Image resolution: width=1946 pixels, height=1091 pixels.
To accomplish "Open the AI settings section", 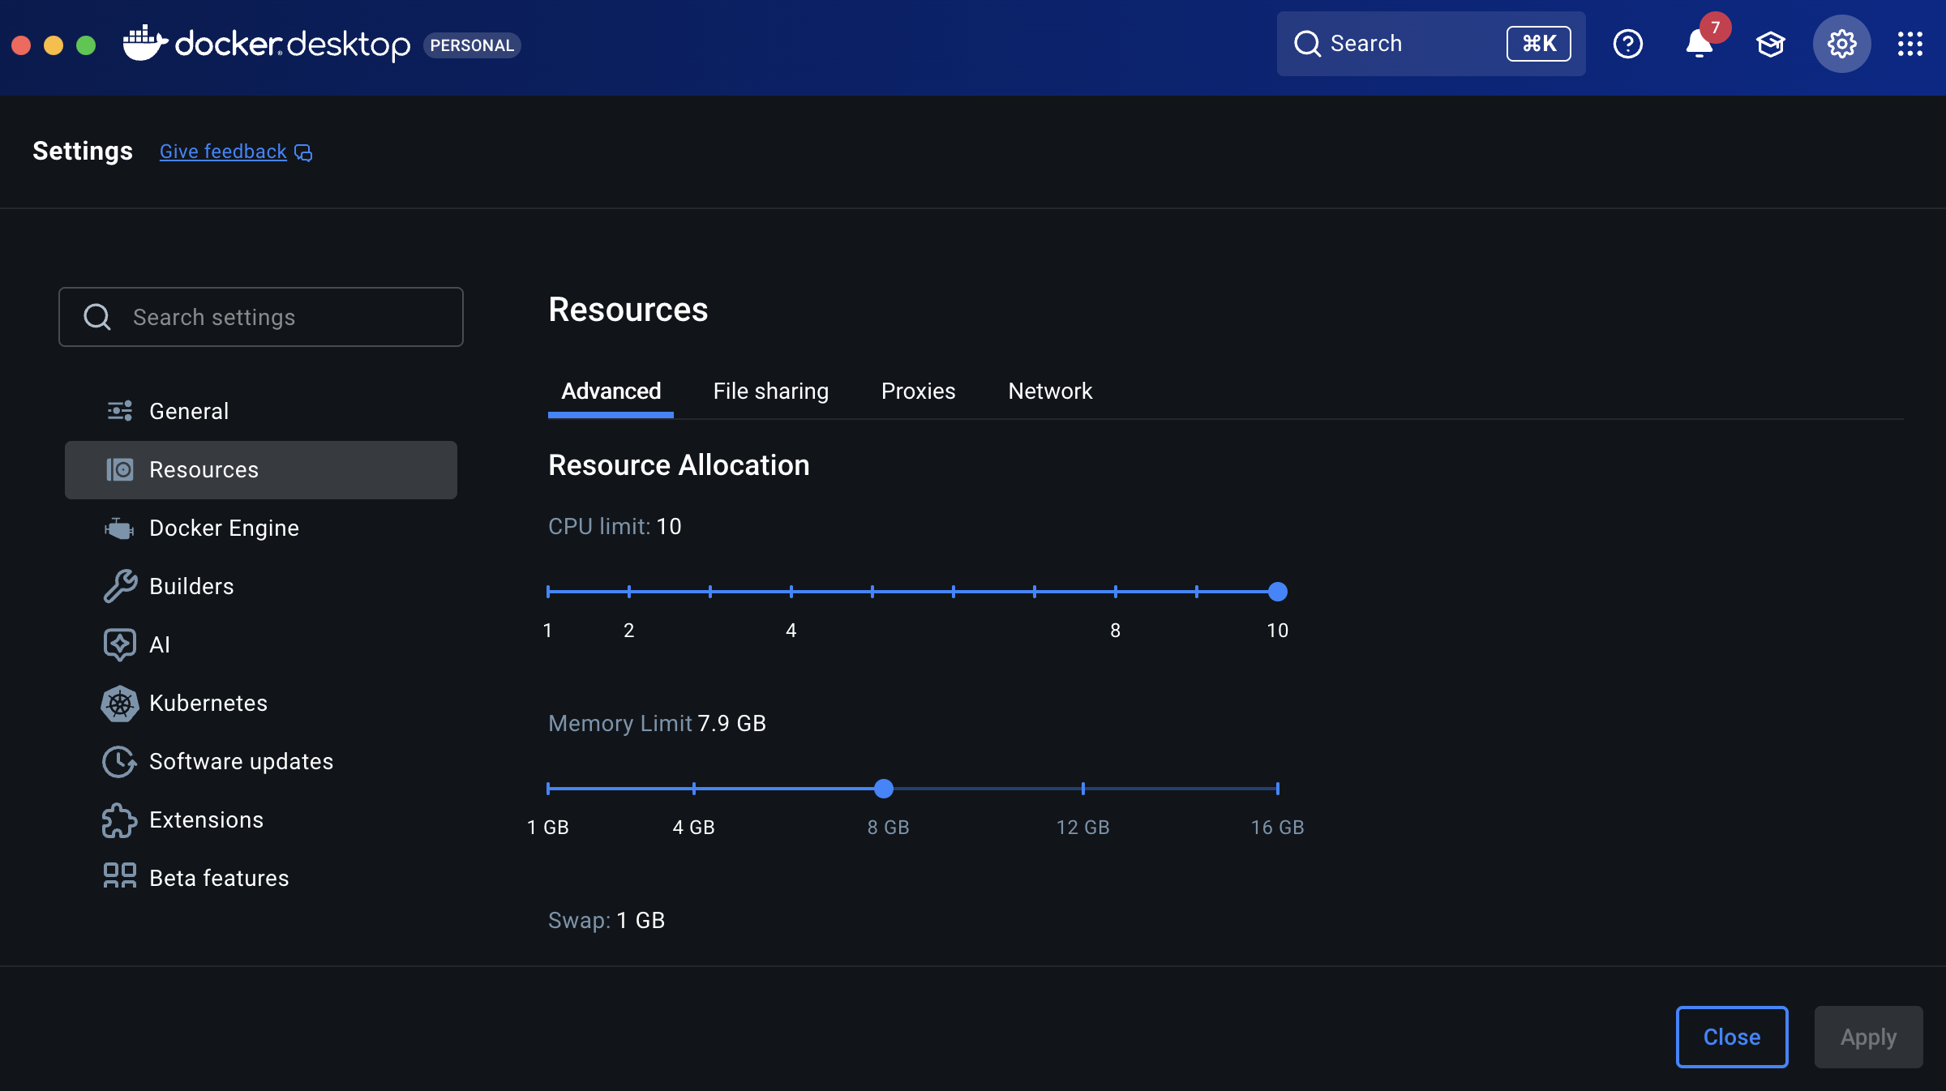I will pos(160,645).
